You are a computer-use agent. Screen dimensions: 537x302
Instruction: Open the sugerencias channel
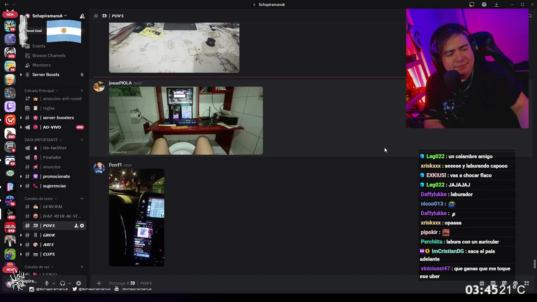(54, 186)
